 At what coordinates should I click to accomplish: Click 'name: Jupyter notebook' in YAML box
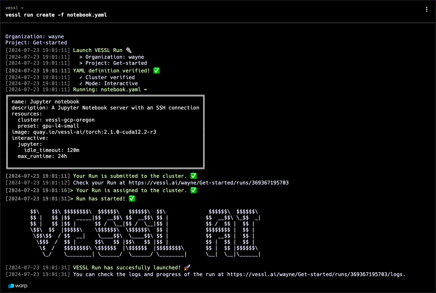[x=45, y=101]
